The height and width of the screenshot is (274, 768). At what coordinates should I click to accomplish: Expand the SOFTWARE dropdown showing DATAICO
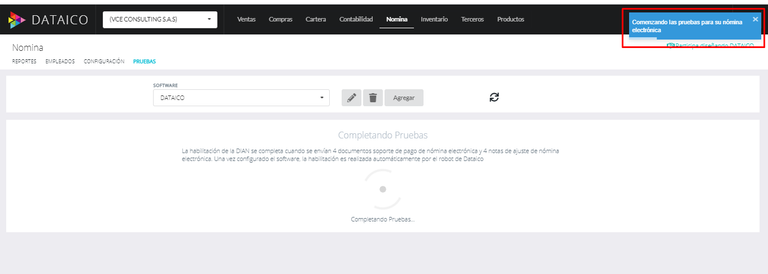click(x=241, y=98)
